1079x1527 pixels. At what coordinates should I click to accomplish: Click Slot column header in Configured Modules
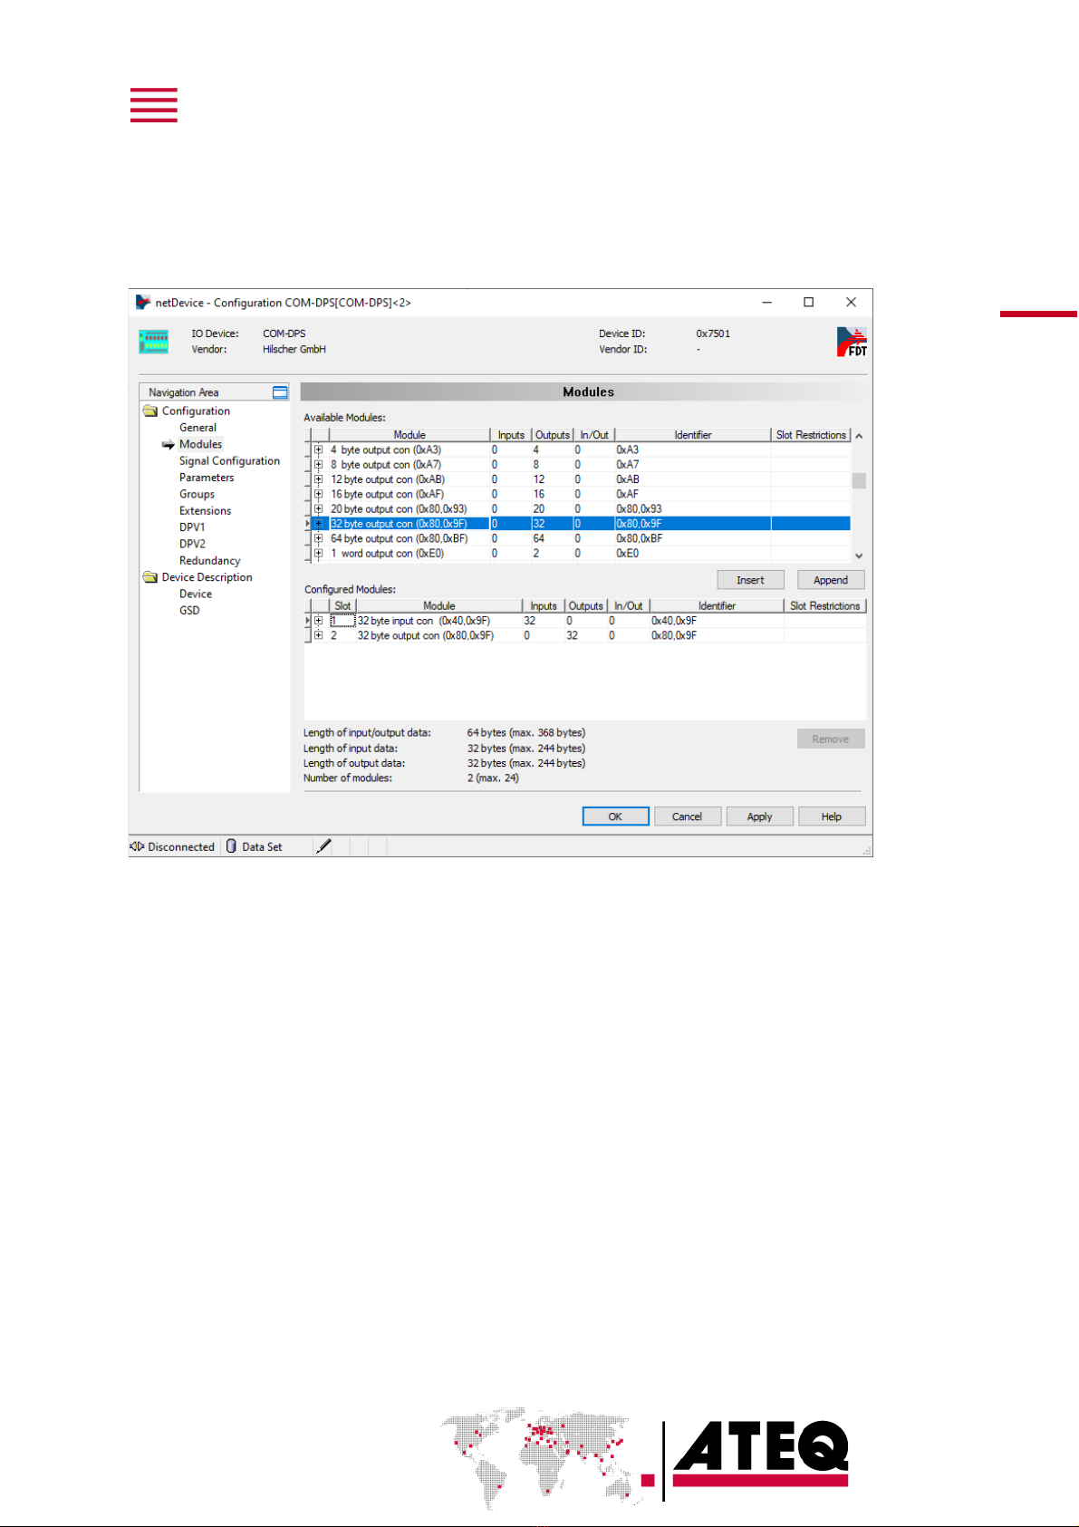[342, 605]
